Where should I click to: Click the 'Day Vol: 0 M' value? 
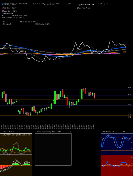point(84,8)
